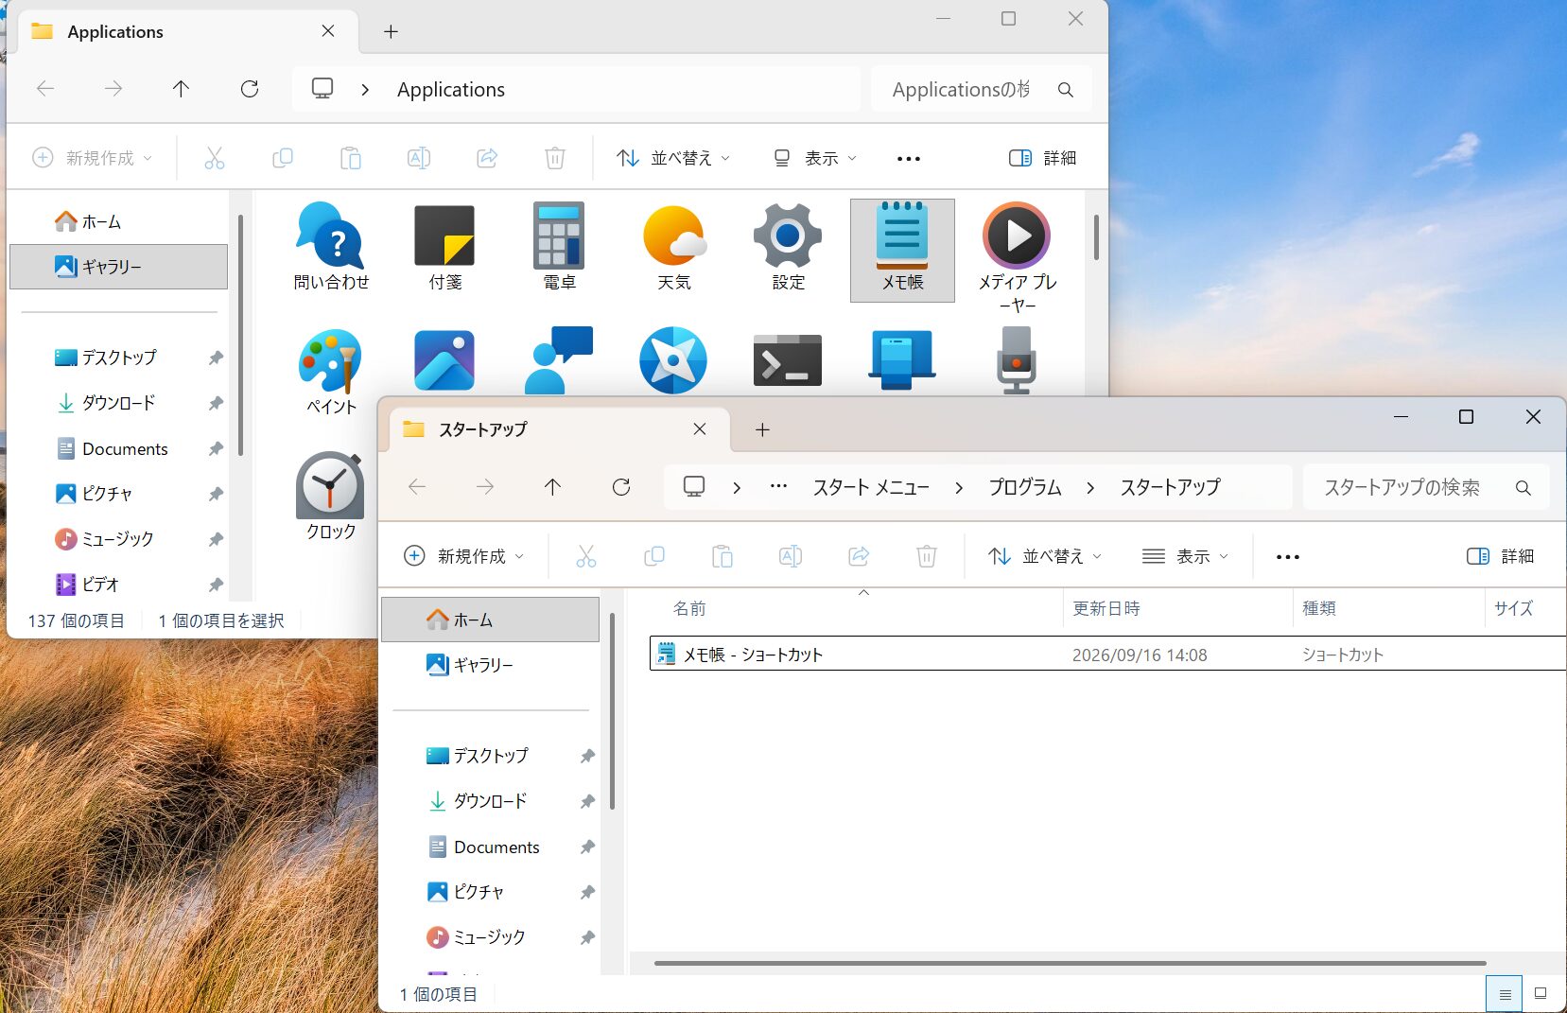Navigate to スタート メニュー in breadcrumb
1567x1013 pixels.
[x=871, y=487]
